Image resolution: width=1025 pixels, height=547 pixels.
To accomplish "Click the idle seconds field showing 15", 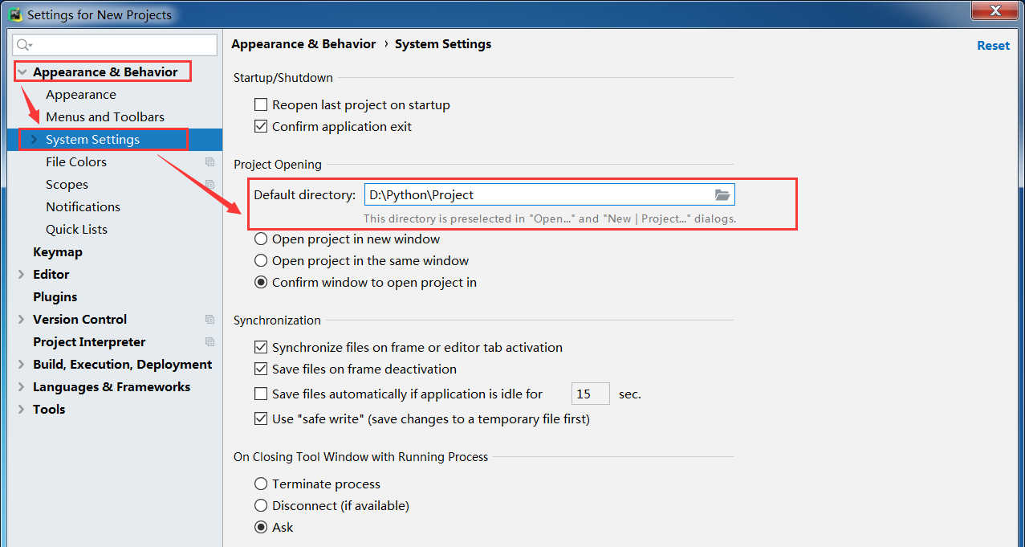I will click(x=590, y=394).
